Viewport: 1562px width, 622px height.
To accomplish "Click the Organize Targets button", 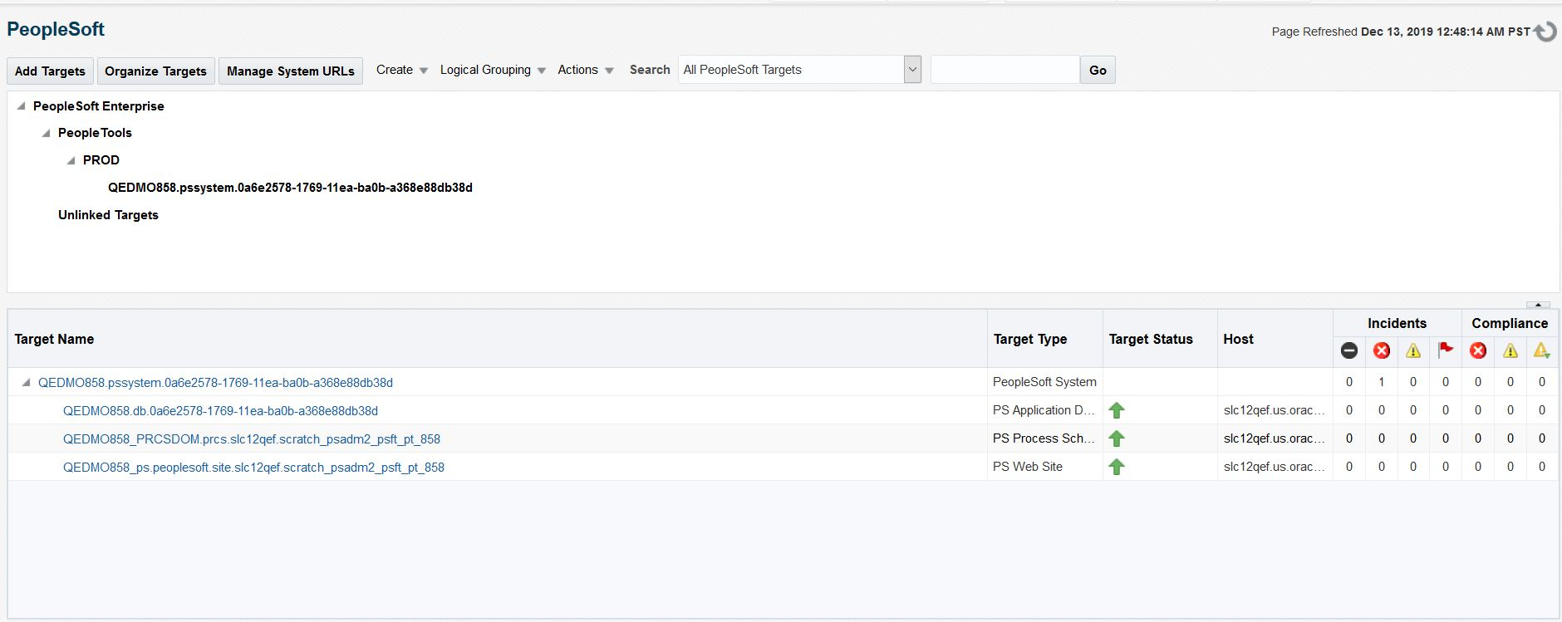I will pos(155,71).
